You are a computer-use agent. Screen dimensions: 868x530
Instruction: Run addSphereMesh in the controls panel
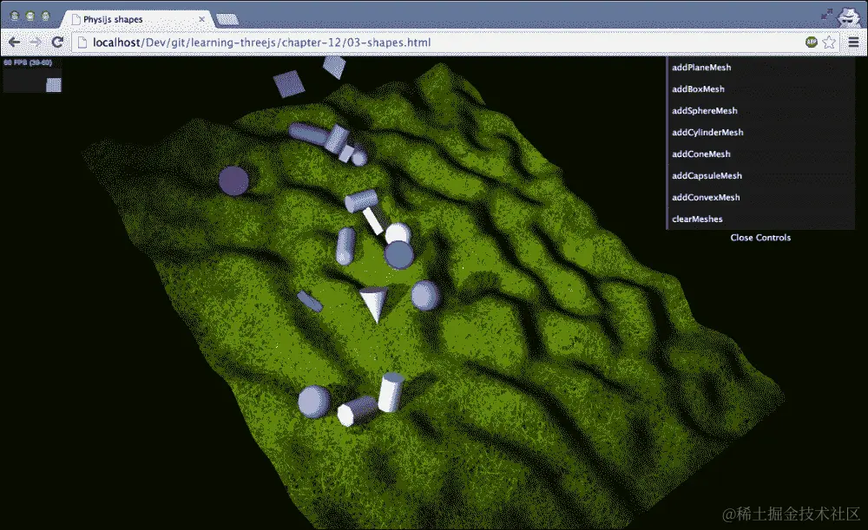click(760, 111)
